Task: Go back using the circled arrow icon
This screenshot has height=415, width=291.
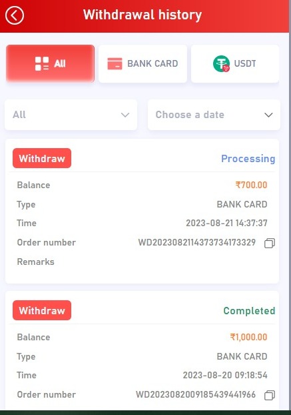Action: [x=15, y=15]
